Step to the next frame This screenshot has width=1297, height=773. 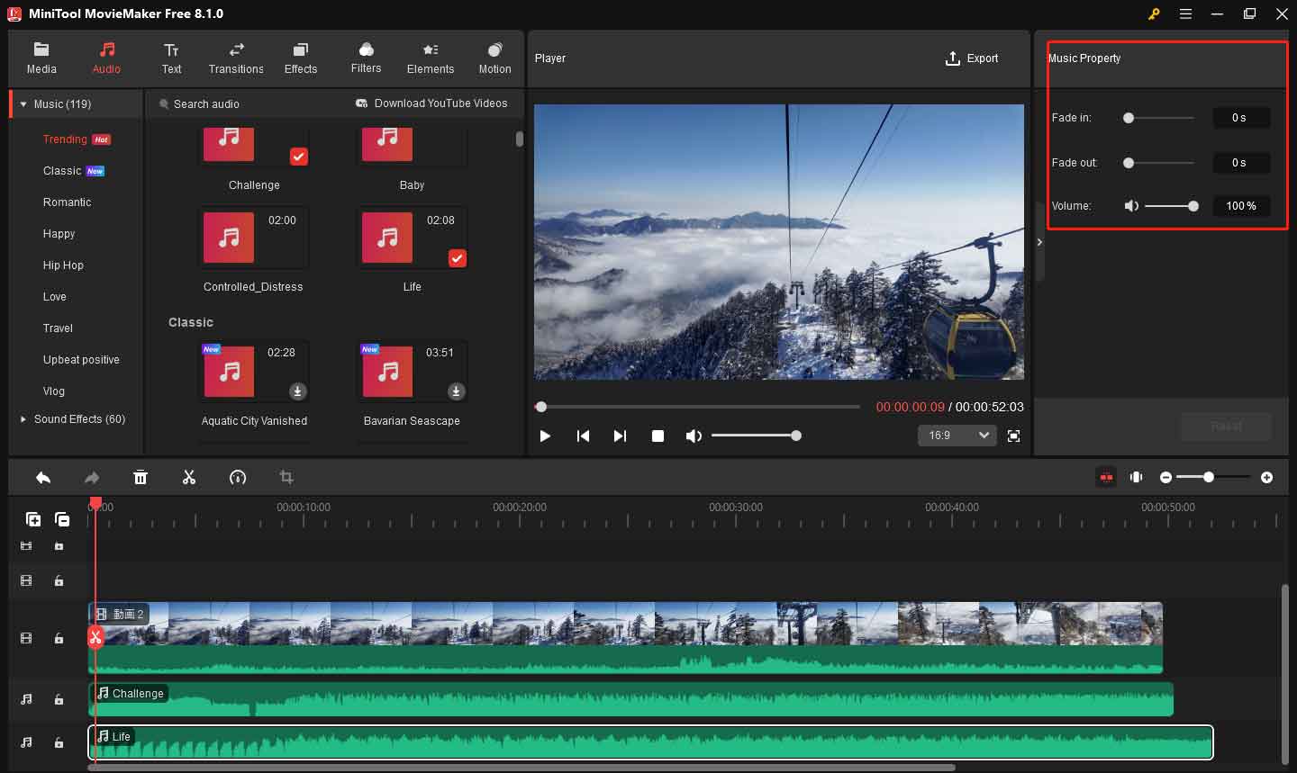point(620,436)
